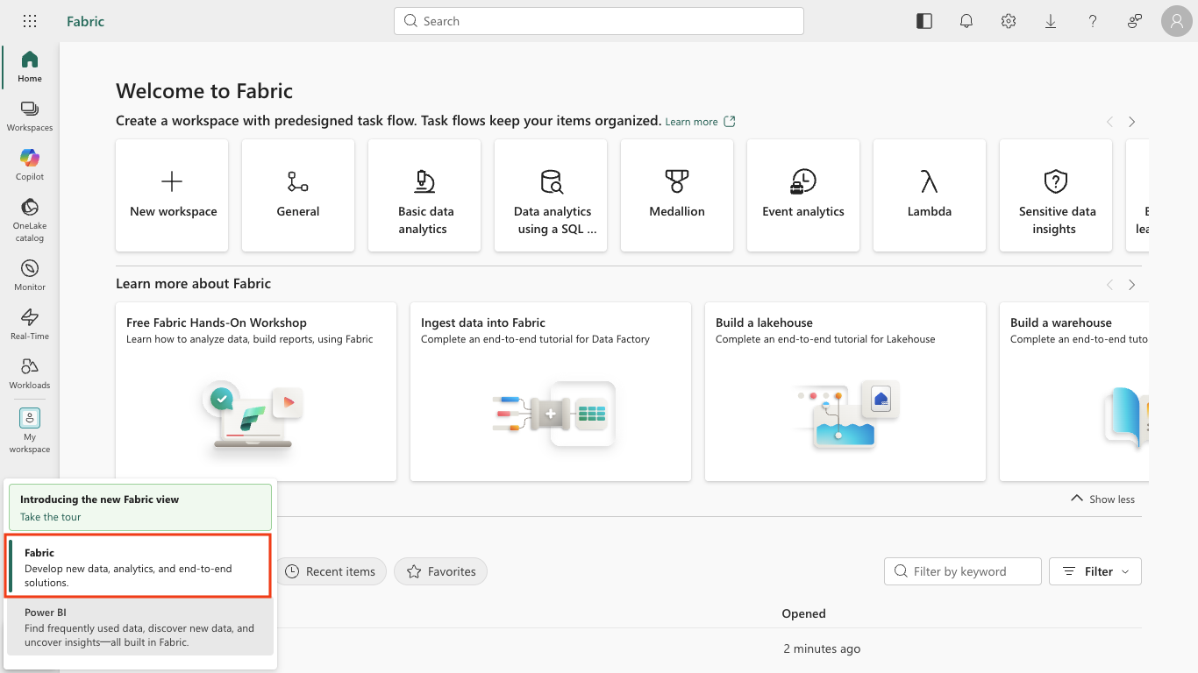Click previous arrow for task flows
The height and width of the screenshot is (673, 1198).
tap(1109, 122)
